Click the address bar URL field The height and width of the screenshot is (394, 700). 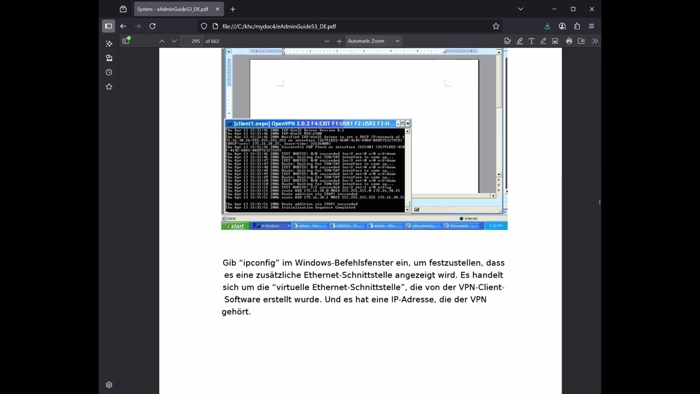[350, 26]
